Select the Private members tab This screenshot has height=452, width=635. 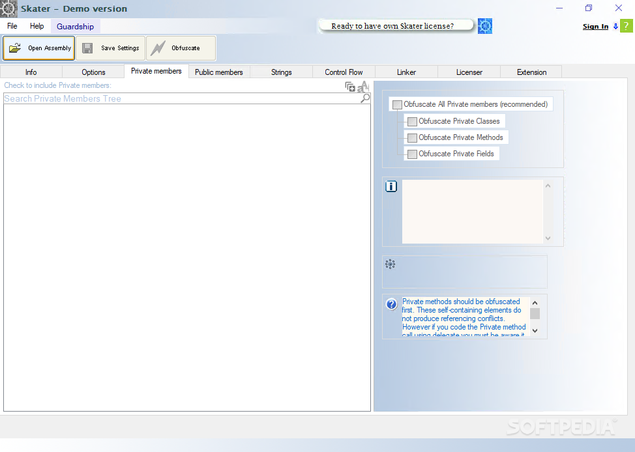(156, 71)
